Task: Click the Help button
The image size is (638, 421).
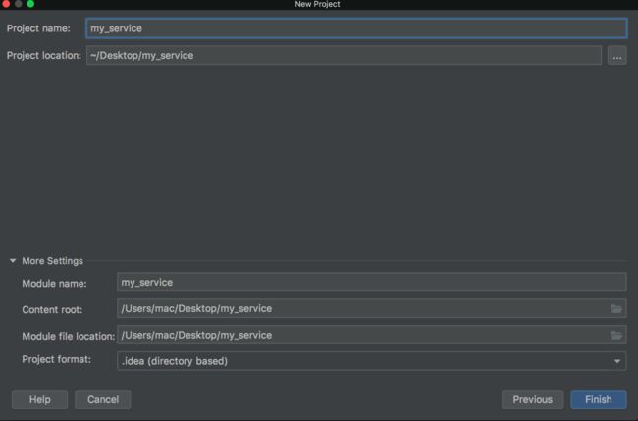Action: tap(40, 399)
